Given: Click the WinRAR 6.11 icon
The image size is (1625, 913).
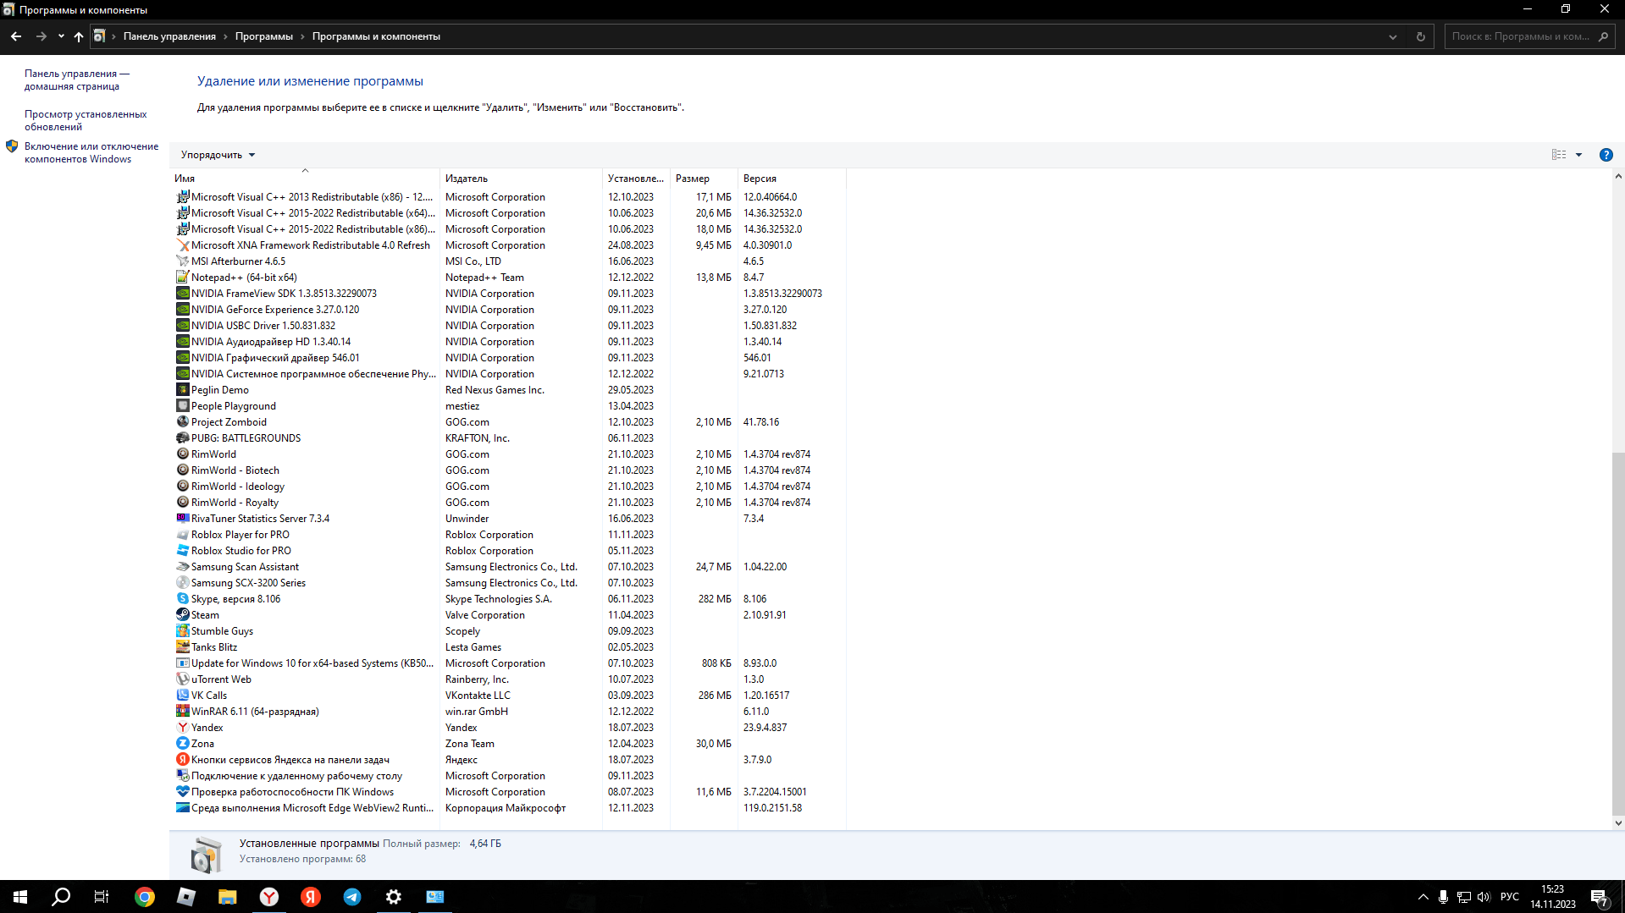Looking at the screenshot, I should click(182, 712).
